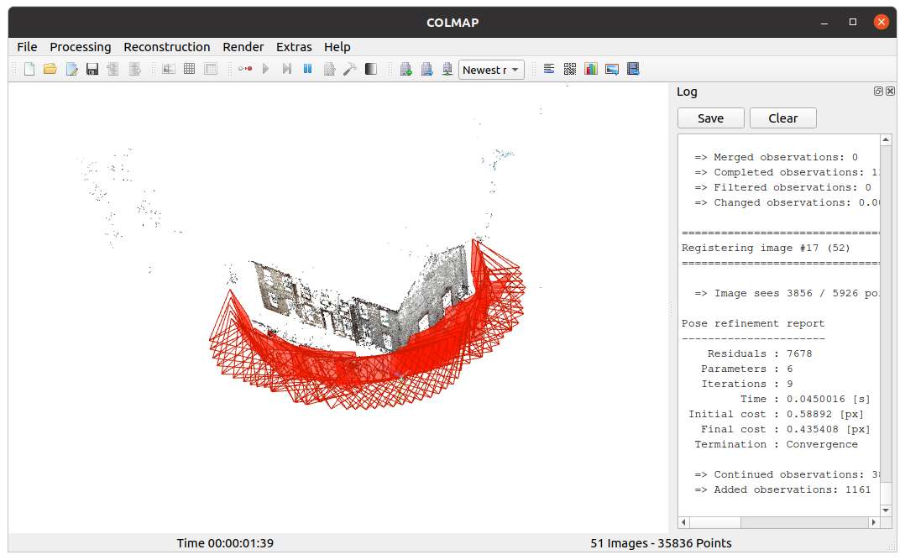Image resolution: width=905 pixels, height=560 pixels.
Task: Click the Log panel title label
Action: coord(687,92)
